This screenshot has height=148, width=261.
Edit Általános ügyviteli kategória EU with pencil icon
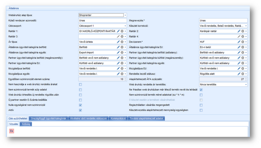[x=239, y=47]
